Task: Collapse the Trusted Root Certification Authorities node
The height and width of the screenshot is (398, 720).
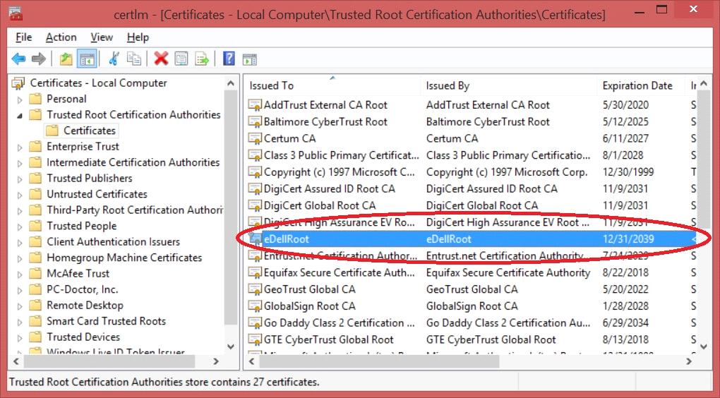Action: [x=20, y=116]
